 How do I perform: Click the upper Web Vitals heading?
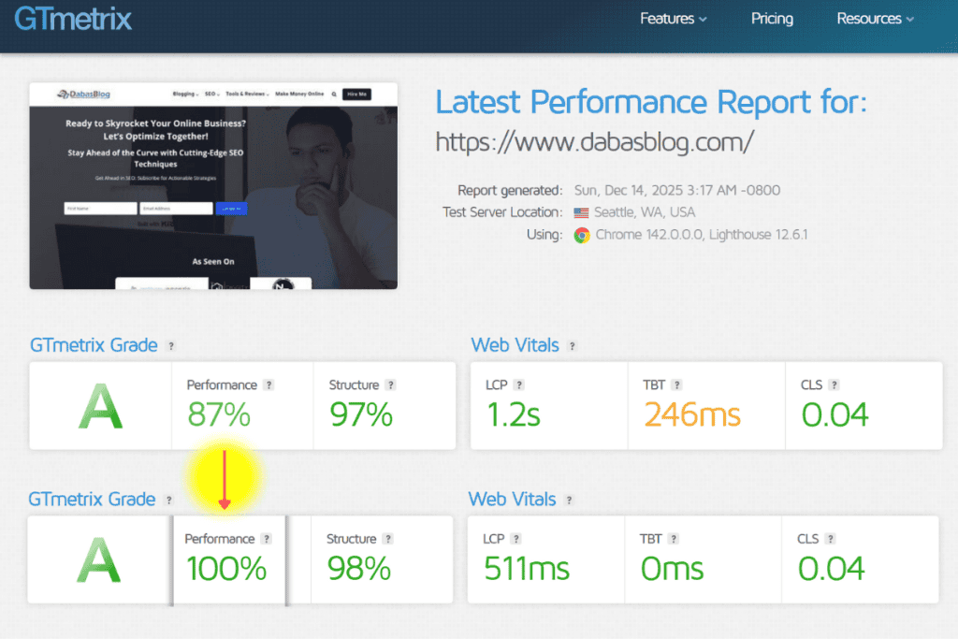coord(515,345)
